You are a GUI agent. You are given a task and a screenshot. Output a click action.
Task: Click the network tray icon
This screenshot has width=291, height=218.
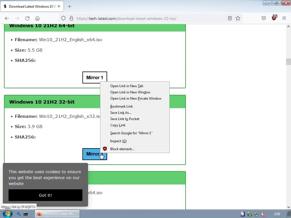[x=256, y=214]
